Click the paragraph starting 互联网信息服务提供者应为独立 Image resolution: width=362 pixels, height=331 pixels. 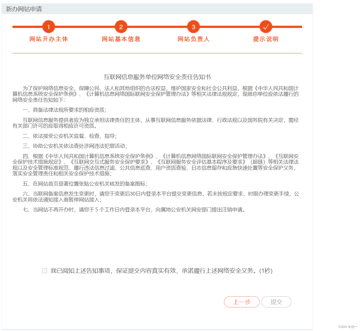pyautogui.click(x=156, y=123)
